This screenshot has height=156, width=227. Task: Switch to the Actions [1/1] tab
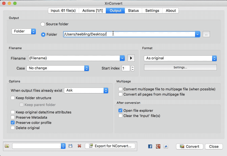point(93,11)
